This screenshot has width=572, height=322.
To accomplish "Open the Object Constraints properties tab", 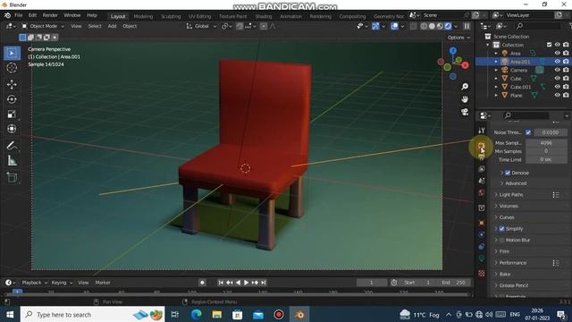I will pos(482,247).
